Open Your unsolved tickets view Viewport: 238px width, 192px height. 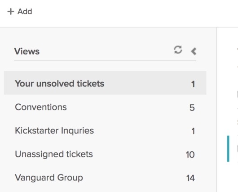(x=105, y=83)
